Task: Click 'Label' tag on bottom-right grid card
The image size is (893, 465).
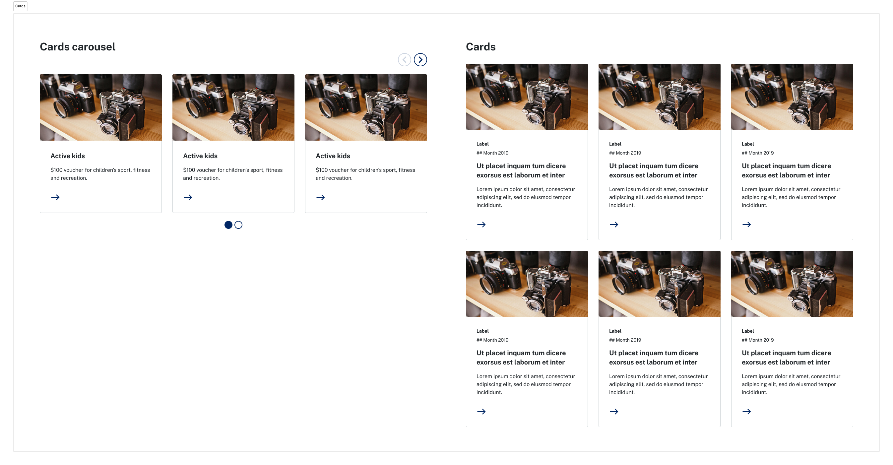Action: (748, 331)
